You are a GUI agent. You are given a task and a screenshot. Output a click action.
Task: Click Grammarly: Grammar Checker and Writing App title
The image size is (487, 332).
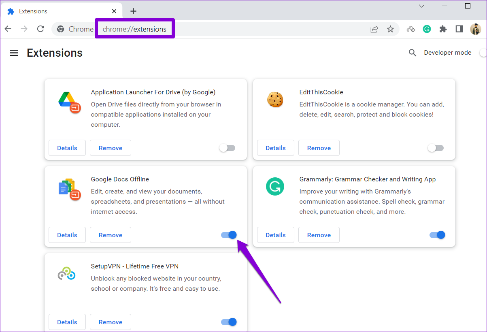(368, 179)
